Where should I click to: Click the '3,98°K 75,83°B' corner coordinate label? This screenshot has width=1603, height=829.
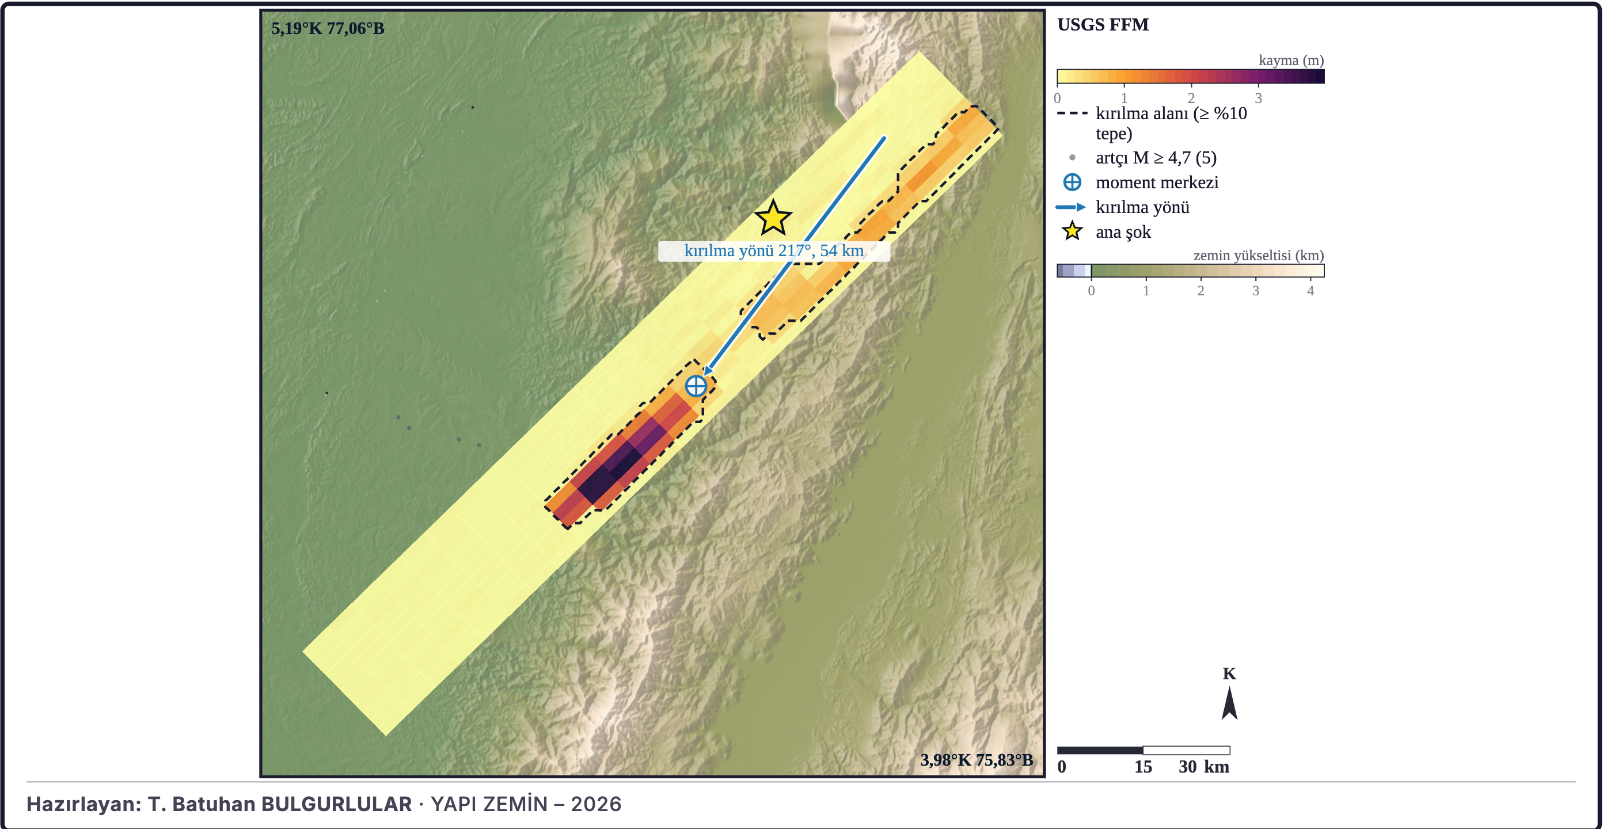pyautogui.click(x=977, y=760)
